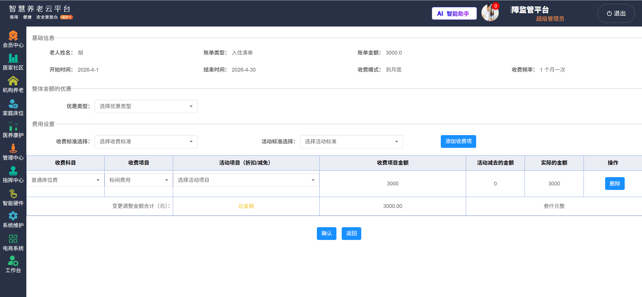The image size is (642, 297).
Task: Open the 会员中心 sidebar icon
Action: point(13,36)
